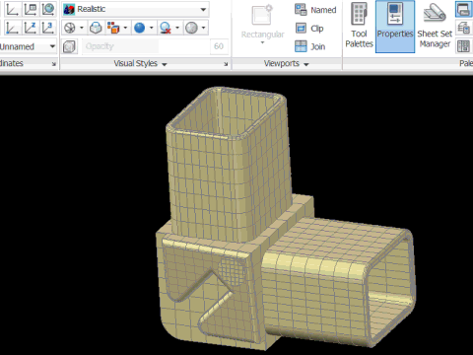Click the globe UCS world icon

coord(48,9)
